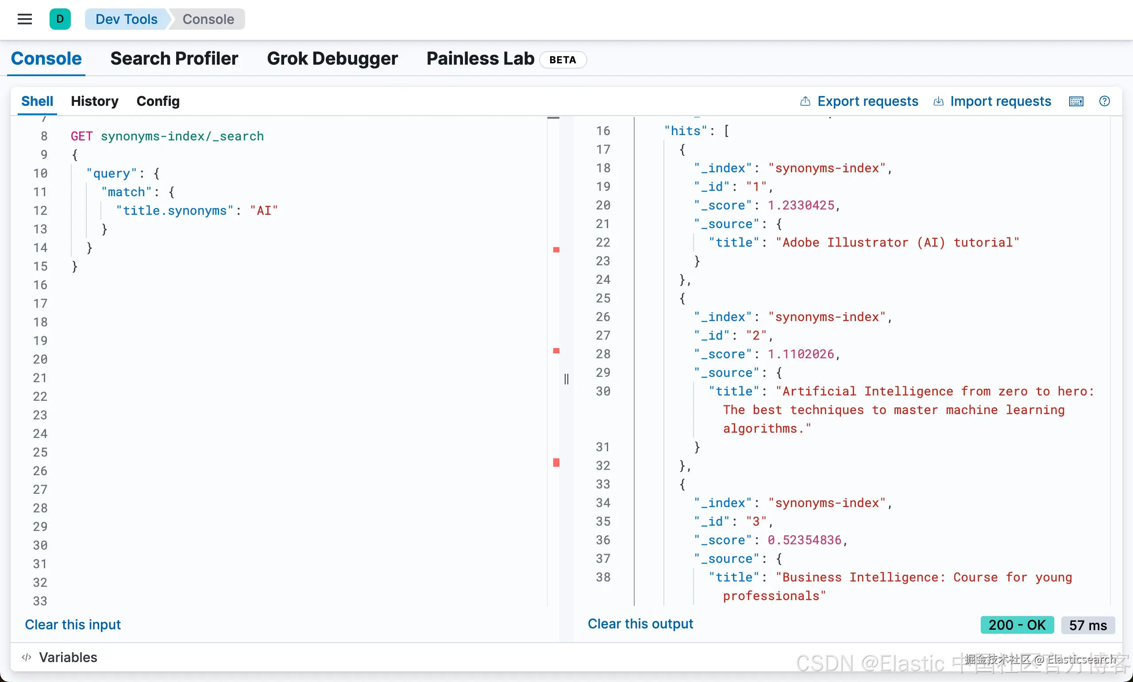Click Clear this input link

tap(73, 624)
